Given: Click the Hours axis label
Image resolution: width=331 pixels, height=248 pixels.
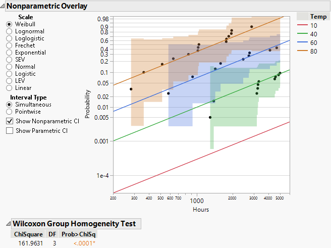Looking at the screenshot, I should [201, 210].
